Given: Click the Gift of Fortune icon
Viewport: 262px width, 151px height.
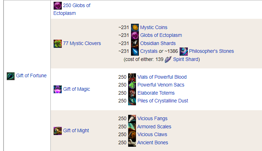Looking at the screenshot, I should (x=11, y=76).
